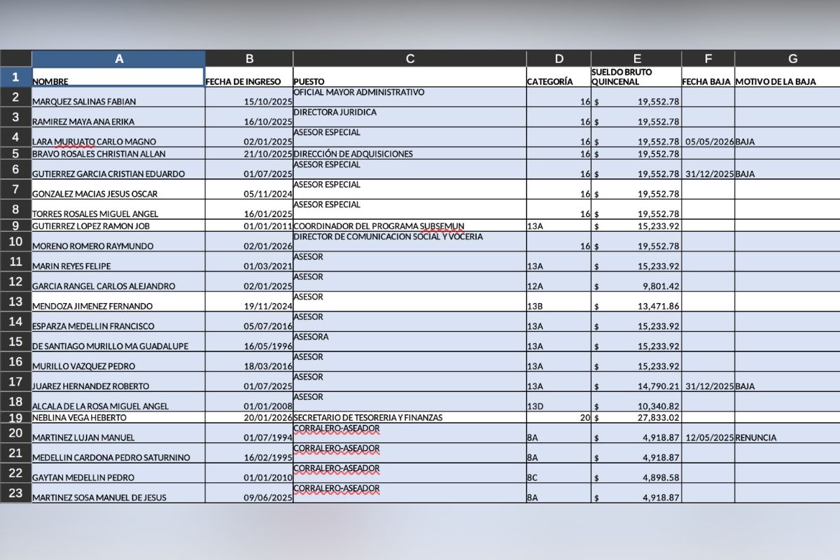Select row 19 header
Viewport: 840px width, 560px height.
pos(15,417)
